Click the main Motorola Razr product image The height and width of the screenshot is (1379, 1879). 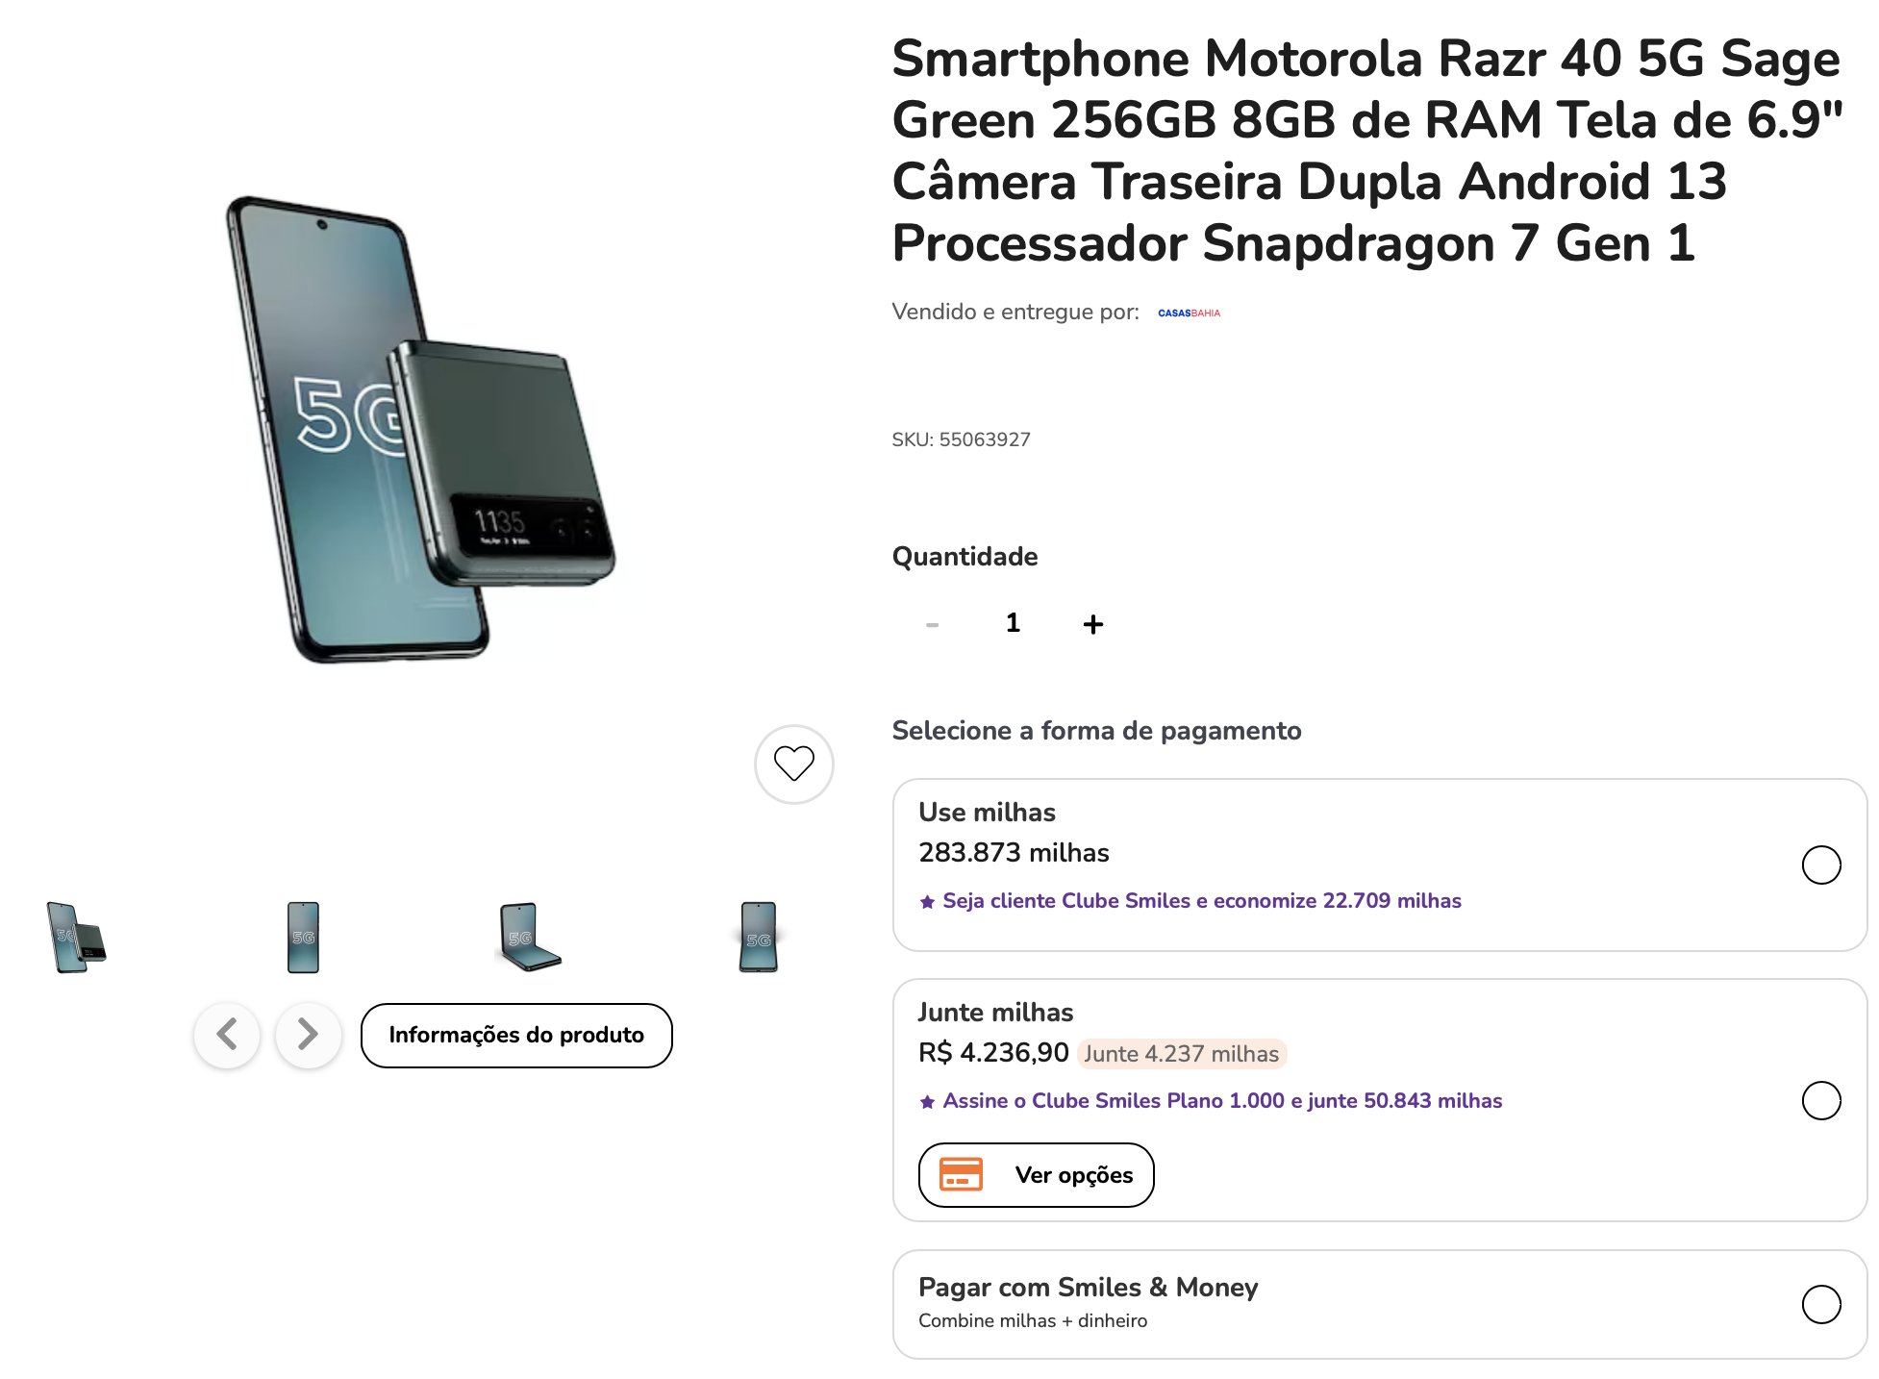419,429
